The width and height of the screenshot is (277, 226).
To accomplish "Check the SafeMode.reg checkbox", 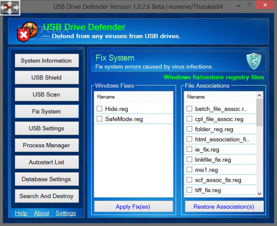I will 100,119.
